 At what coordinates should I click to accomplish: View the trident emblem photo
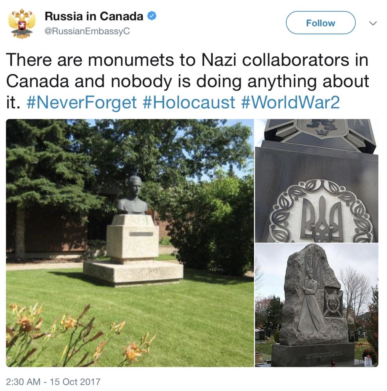[317, 181]
